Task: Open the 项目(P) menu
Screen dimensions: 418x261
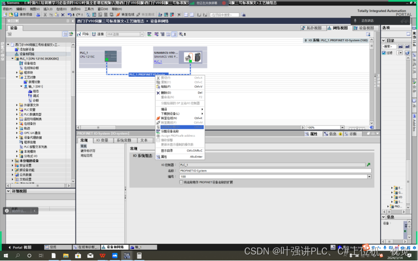Action: tap(8, 9)
